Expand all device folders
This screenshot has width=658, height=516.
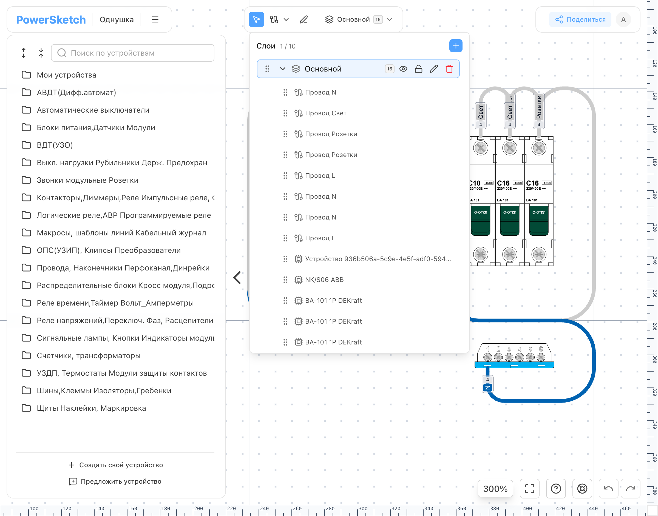pyautogui.click(x=24, y=53)
